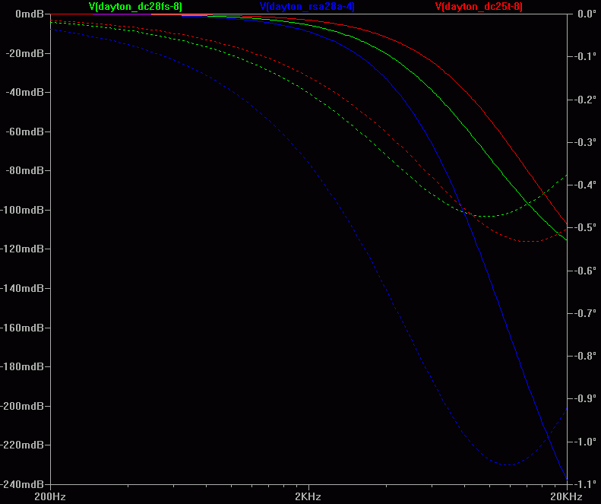Click the -140mdB left axis label

[x=22, y=288]
